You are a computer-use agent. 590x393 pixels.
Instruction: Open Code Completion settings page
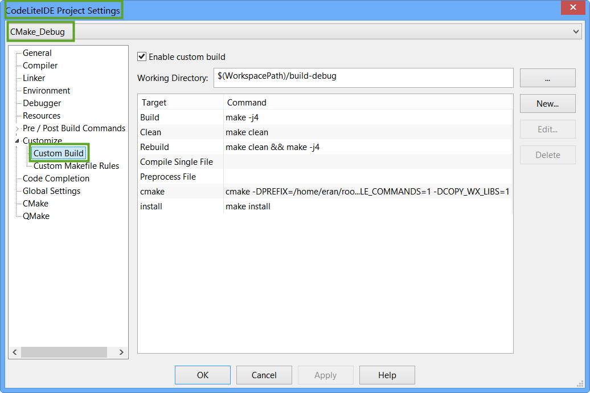coord(56,179)
